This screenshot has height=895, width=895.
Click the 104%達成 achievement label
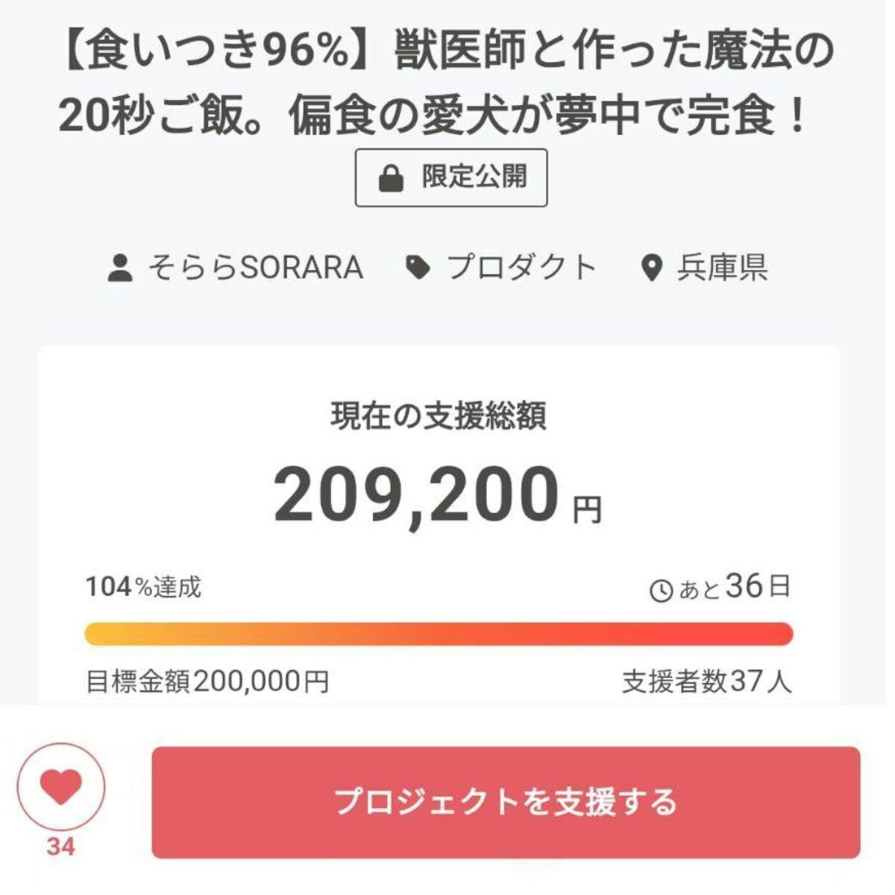[x=143, y=588]
